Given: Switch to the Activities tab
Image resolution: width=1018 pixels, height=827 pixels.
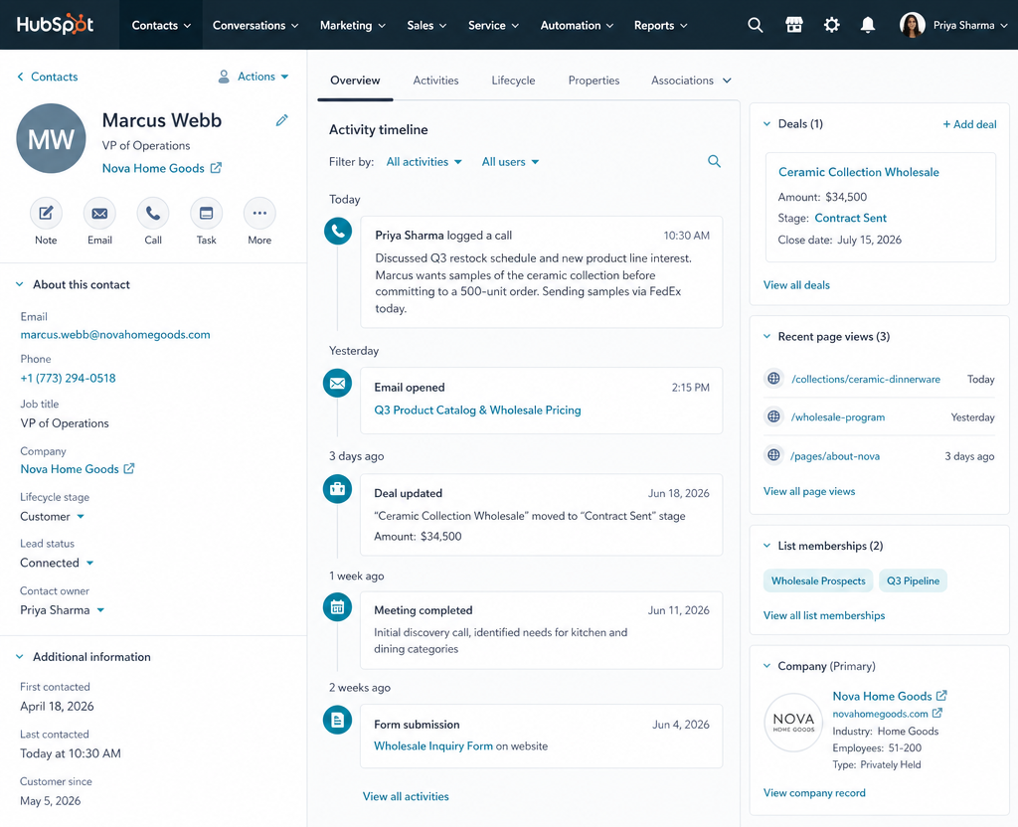Looking at the screenshot, I should 435,81.
